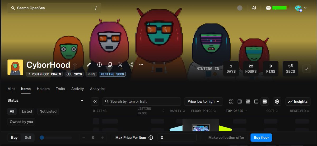Image resolution: width=317 pixels, height=146 pixels.
Task: Click the Insights button
Action: (x=298, y=101)
